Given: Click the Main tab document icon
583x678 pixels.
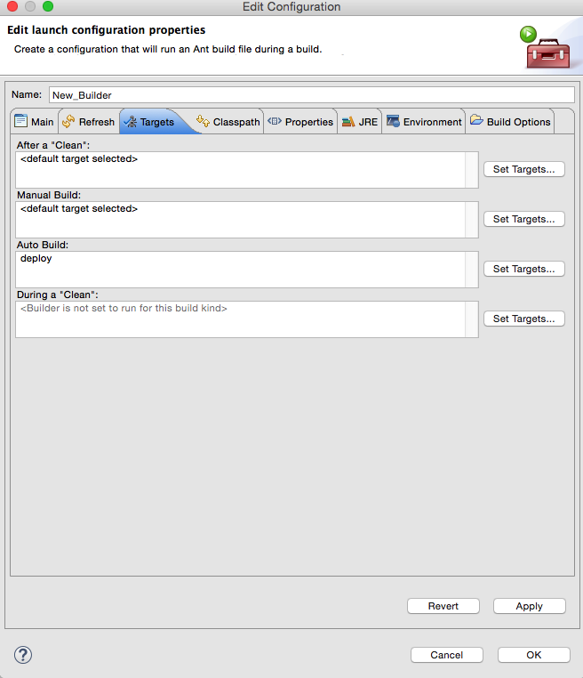Looking at the screenshot, I should click(x=20, y=121).
